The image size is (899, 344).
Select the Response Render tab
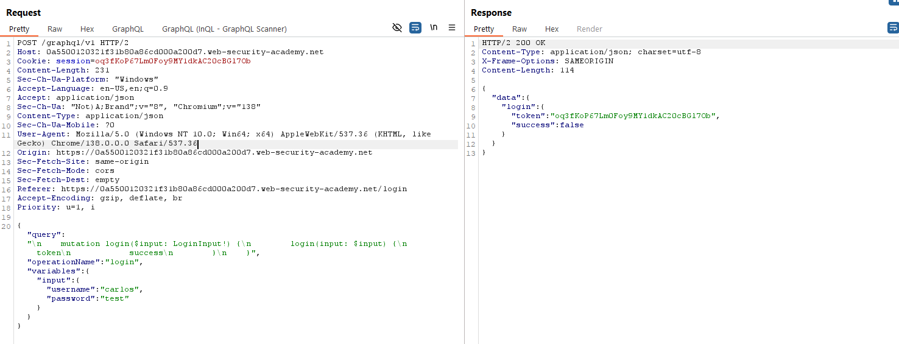[589, 29]
